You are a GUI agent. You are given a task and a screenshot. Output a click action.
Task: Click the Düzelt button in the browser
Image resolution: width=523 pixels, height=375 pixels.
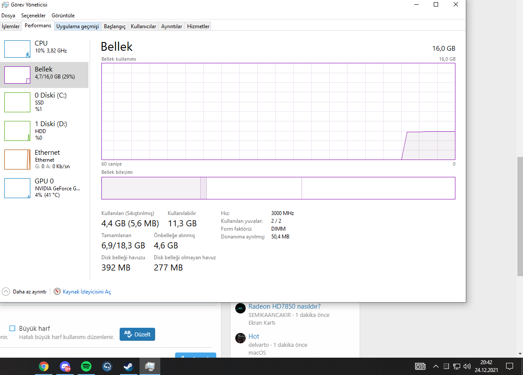(137, 334)
